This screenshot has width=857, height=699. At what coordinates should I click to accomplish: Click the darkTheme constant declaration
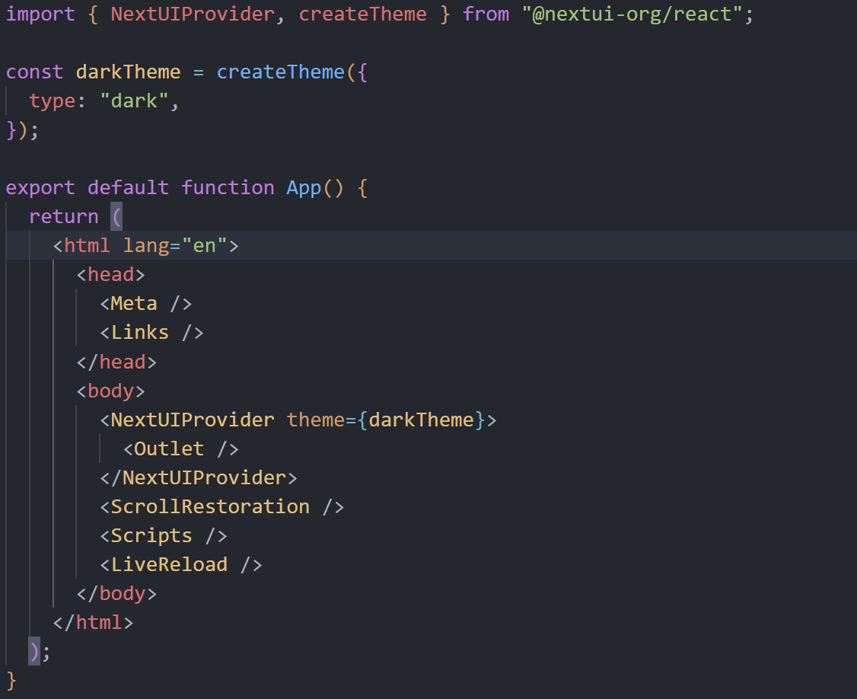point(128,72)
